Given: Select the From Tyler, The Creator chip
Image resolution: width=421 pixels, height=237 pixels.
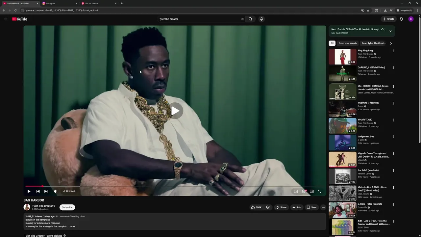Looking at the screenshot, I should (x=373, y=43).
